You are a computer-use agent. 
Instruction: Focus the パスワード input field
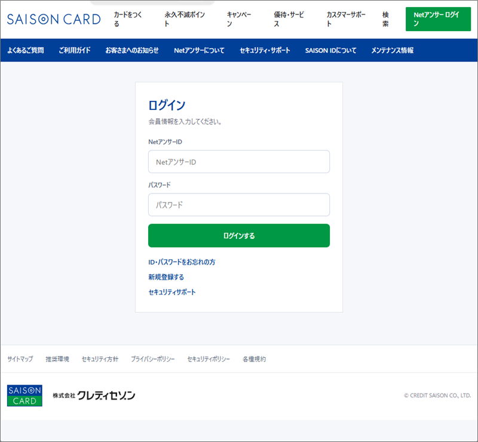239,204
